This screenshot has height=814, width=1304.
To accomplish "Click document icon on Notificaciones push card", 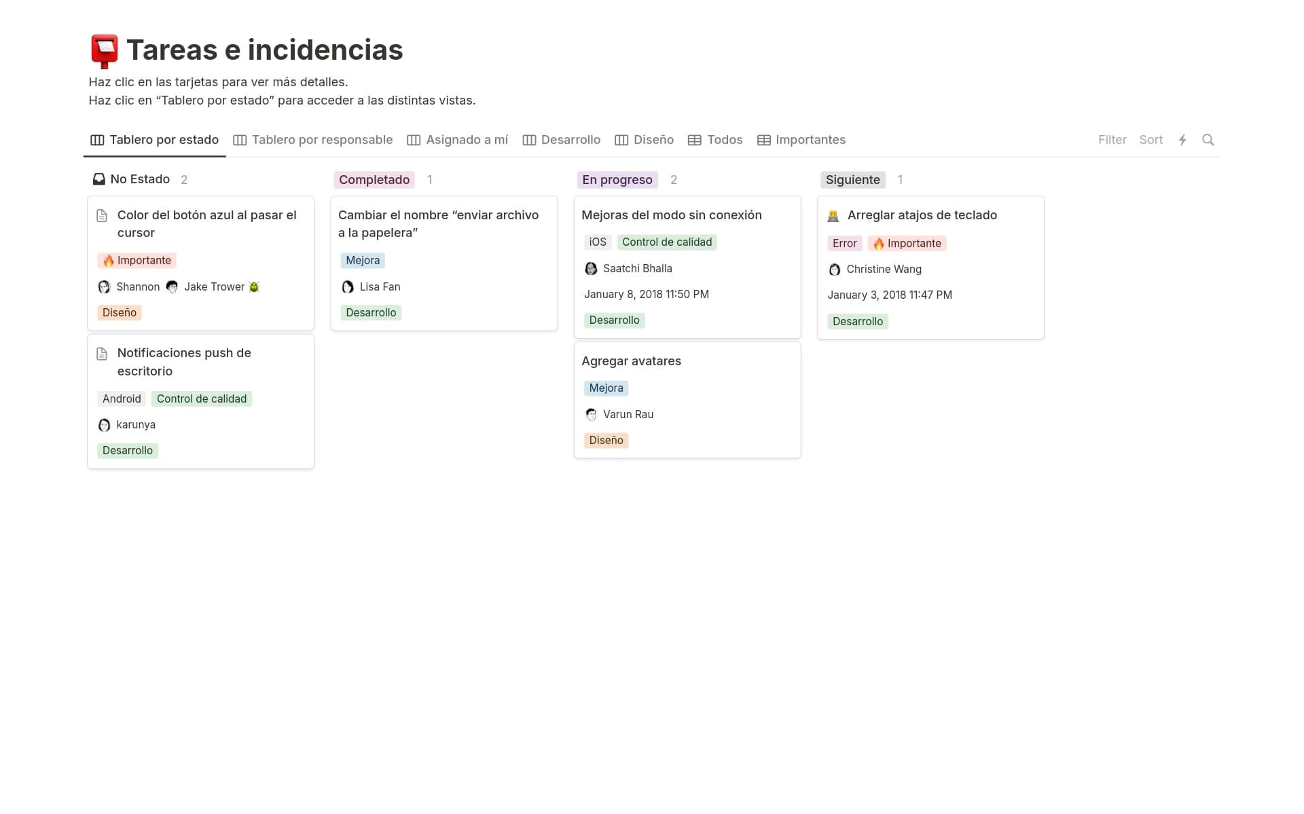I will click(102, 354).
